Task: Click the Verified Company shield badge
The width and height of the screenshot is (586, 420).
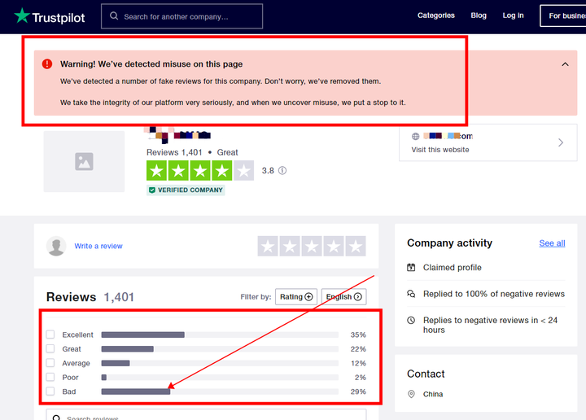Action: click(186, 190)
